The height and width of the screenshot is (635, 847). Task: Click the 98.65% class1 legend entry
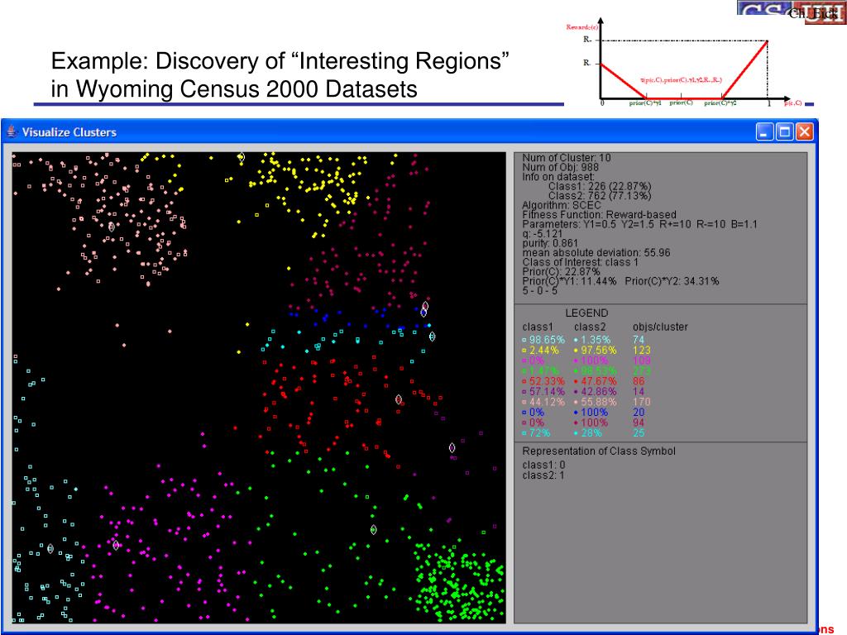544,340
